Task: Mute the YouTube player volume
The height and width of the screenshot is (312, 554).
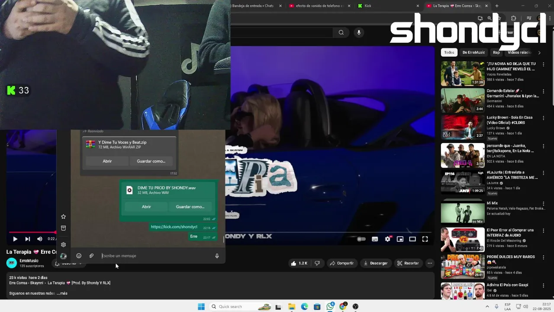Action: tap(40, 239)
